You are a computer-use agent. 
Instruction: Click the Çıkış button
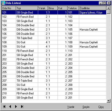101,107
